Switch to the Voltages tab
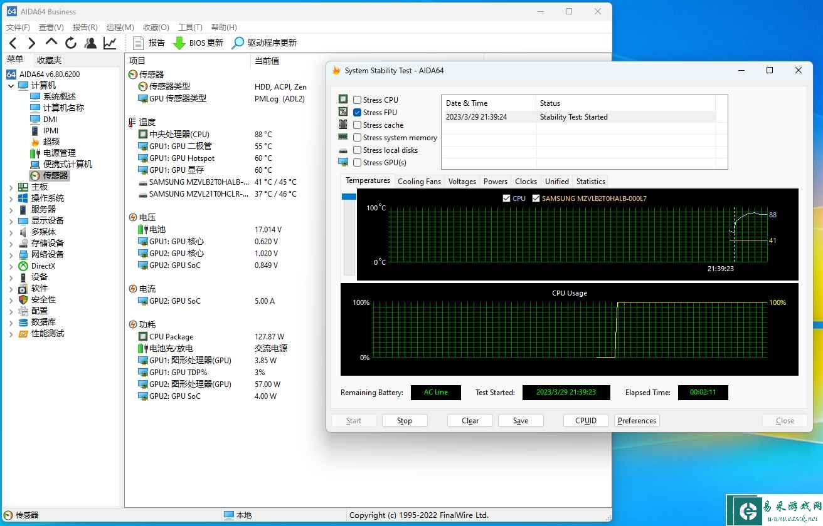The height and width of the screenshot is (526, 823). (x=462, y=182)
